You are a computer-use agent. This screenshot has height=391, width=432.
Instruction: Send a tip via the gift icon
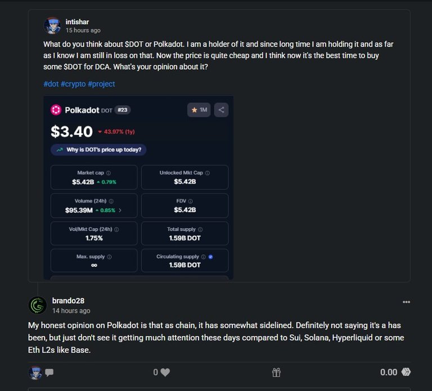(276, 372)
